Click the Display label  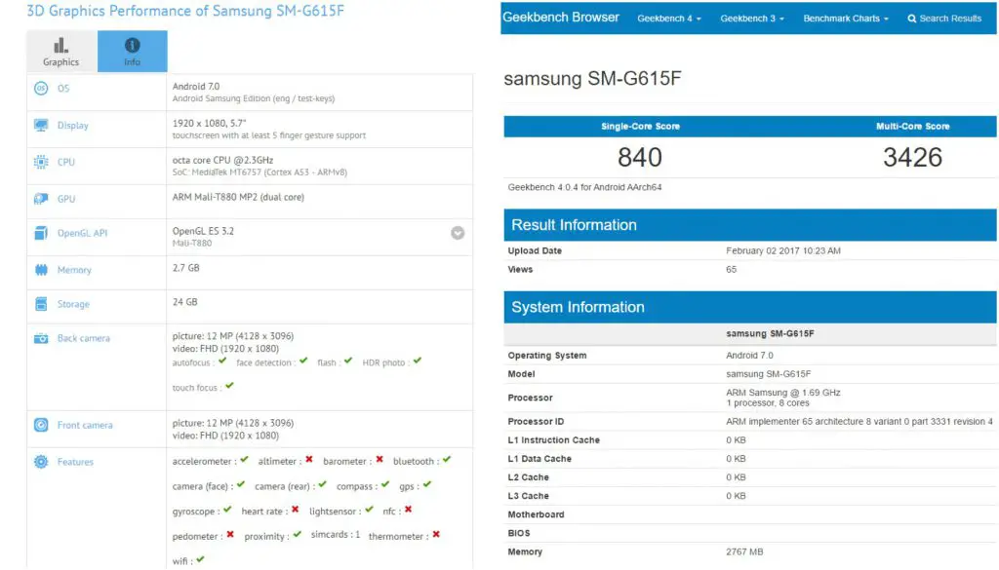[x=72, y=126]
